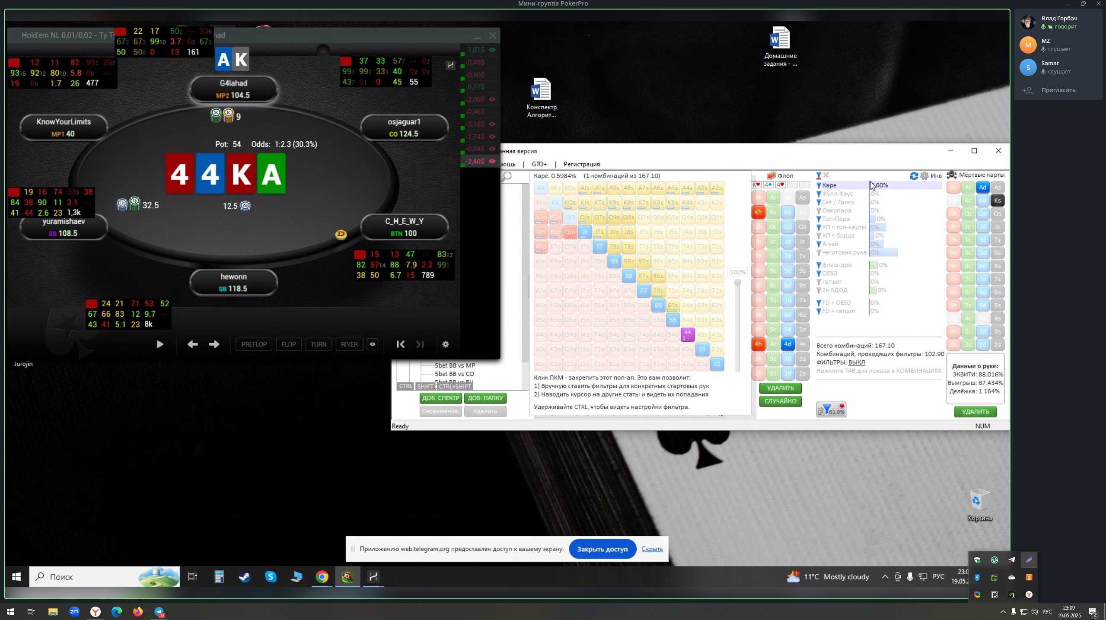Open replayer settings gear

[x=446, y=344]
